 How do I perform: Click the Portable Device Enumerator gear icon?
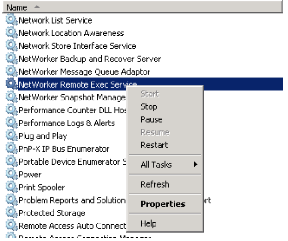pyautogui.click(x=12, y=161)
